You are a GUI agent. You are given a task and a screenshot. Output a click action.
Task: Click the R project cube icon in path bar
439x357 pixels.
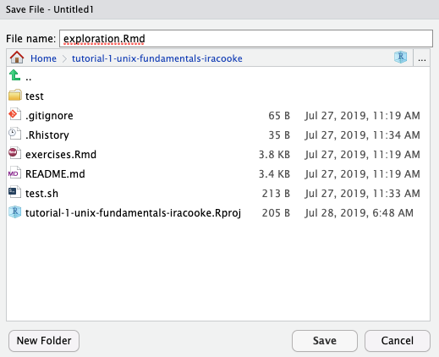coord(400,58)
